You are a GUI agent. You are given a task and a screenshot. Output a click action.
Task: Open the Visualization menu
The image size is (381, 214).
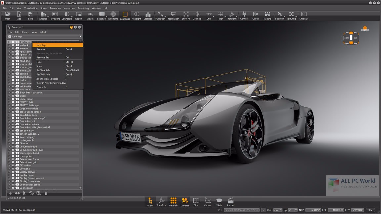coord(31,8)
